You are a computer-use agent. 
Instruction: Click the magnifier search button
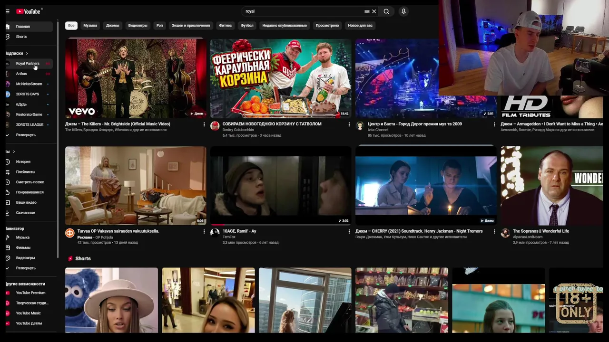click(x=386, y=11)
